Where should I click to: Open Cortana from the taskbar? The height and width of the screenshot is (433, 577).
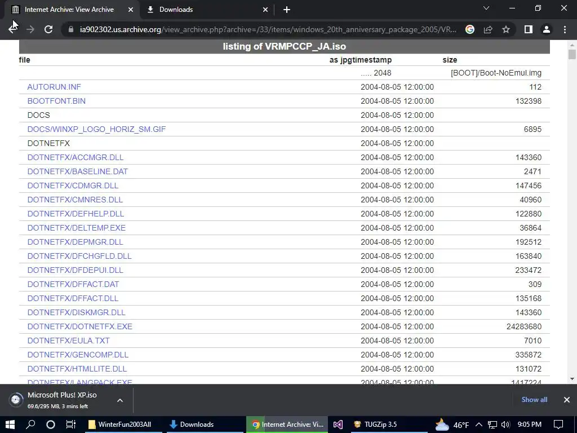tap(50, 425)
